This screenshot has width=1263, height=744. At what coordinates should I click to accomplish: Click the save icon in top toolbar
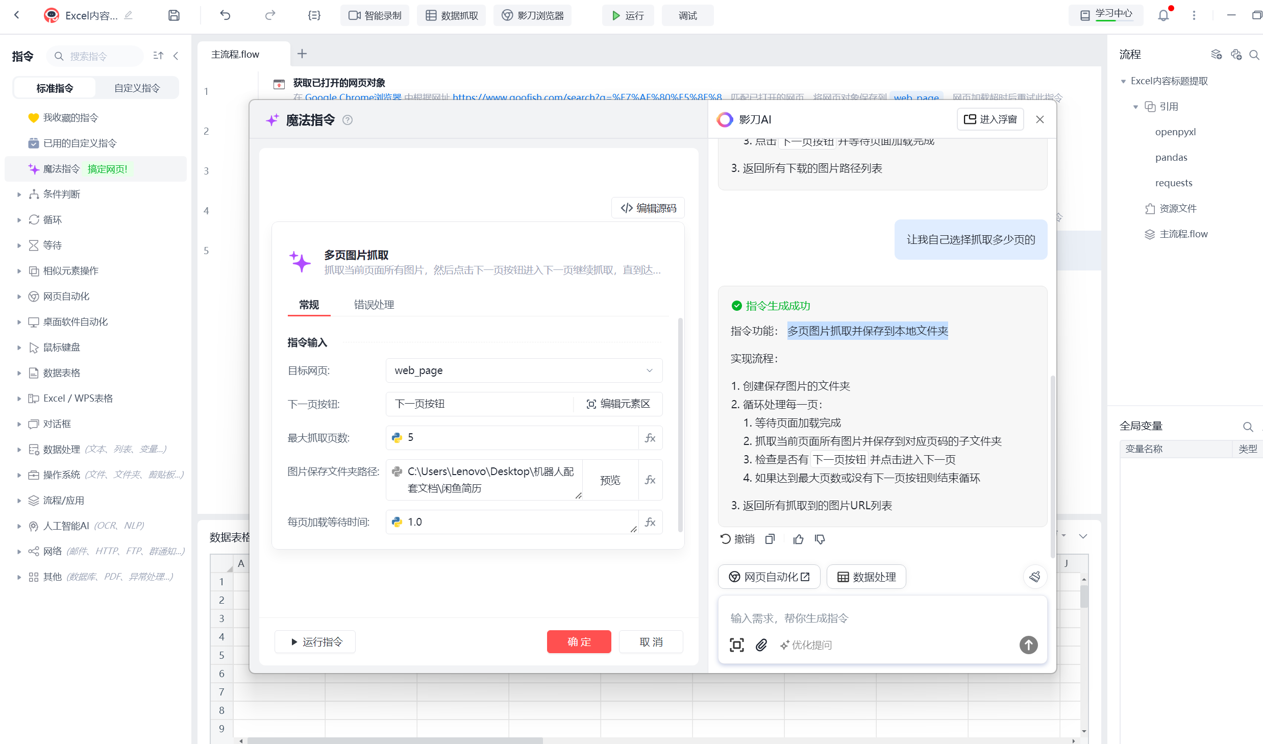[174, 15]
